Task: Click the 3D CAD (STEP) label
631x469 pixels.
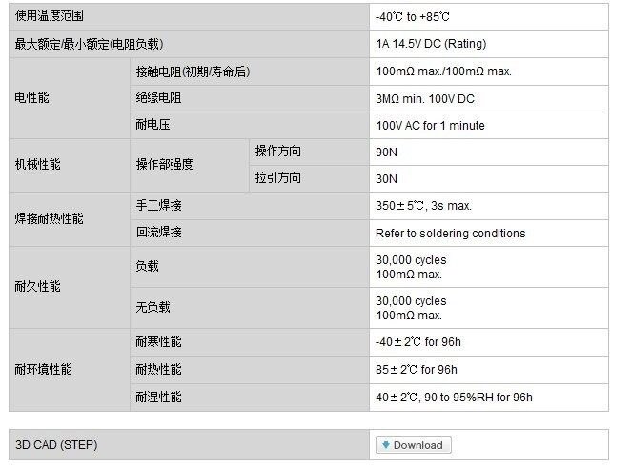Action: pos(56,445)
